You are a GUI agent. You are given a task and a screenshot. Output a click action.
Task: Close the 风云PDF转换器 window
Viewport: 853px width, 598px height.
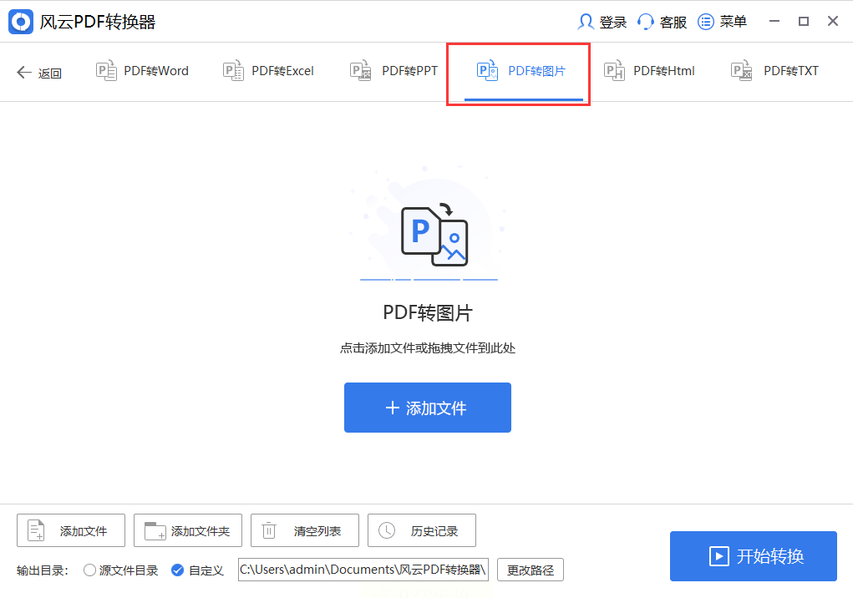(833, 21)
